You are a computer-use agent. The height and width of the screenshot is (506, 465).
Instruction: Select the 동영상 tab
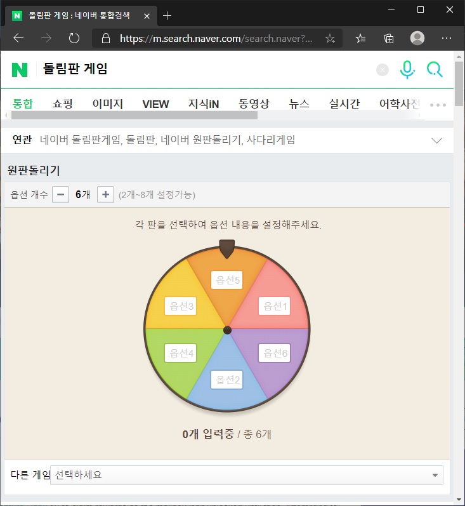(x=254, y=103)
